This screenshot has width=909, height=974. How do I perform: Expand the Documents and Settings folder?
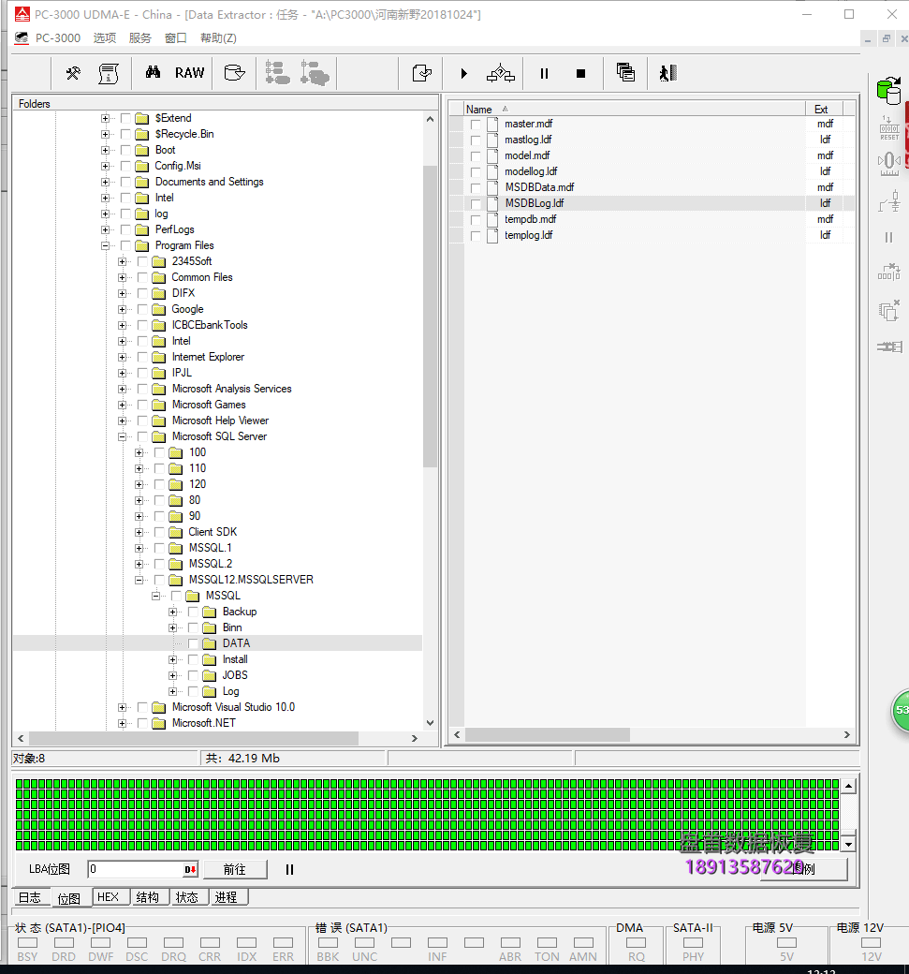coord(105,182)
